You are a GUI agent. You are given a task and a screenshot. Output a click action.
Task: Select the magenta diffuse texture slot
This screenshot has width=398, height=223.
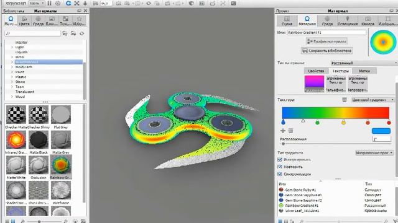tap(314, 84)
